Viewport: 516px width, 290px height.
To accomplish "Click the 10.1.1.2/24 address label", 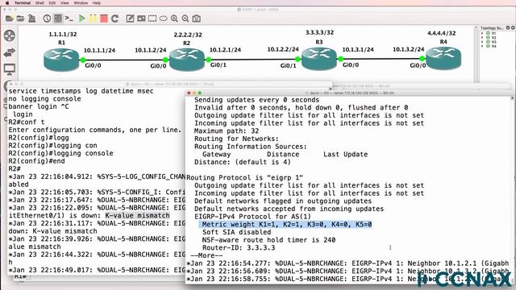I will 151,50.
